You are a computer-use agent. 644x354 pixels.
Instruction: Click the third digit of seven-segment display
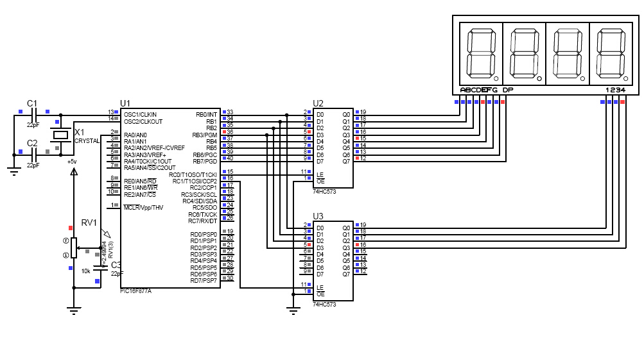tap(568, 54)
